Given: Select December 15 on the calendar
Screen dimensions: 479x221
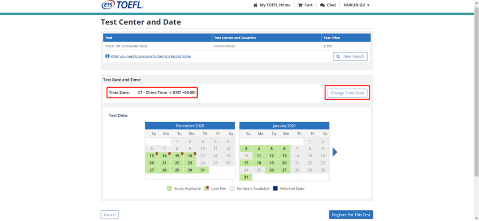Looking at the screenshot, I should click(177, 156).
